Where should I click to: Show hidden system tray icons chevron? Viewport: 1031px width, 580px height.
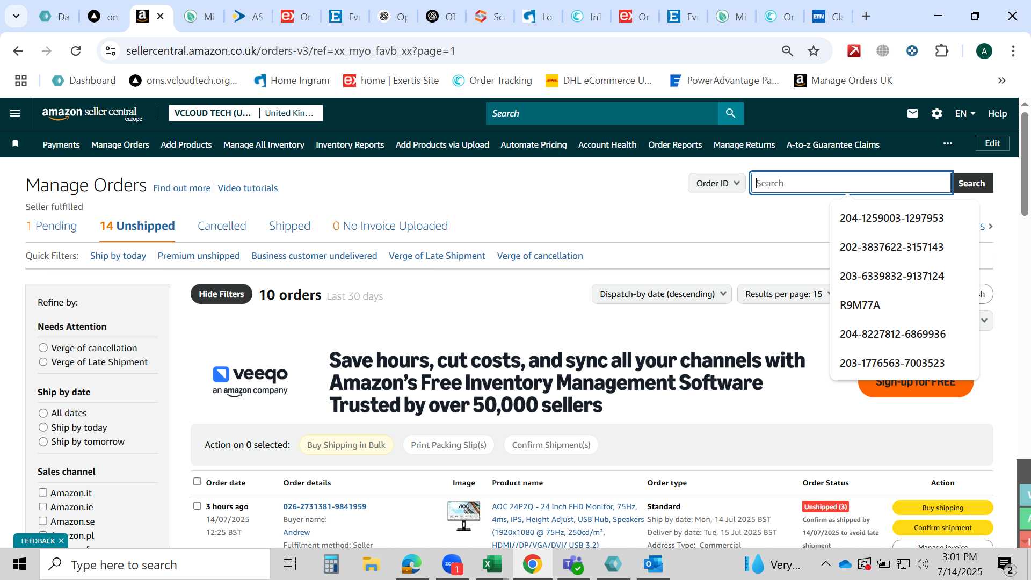[x=825, y=564]
